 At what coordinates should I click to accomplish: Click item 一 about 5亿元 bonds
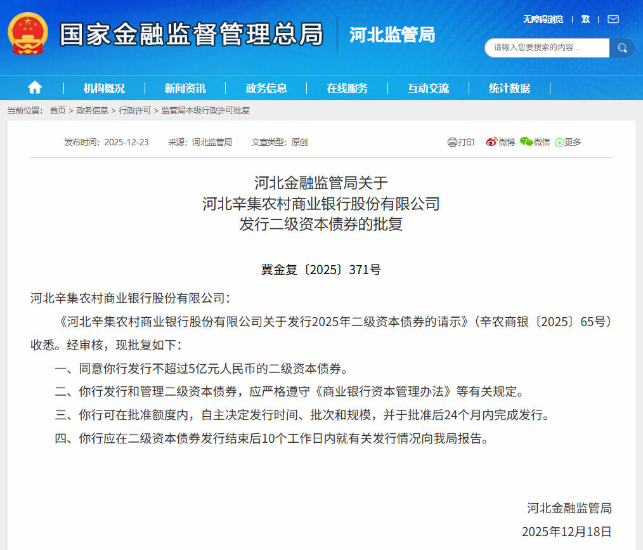click(202, 369)
